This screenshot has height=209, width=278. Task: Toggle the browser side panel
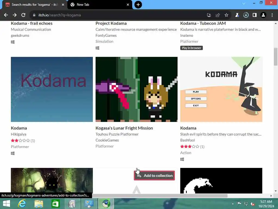pos(255,15)
